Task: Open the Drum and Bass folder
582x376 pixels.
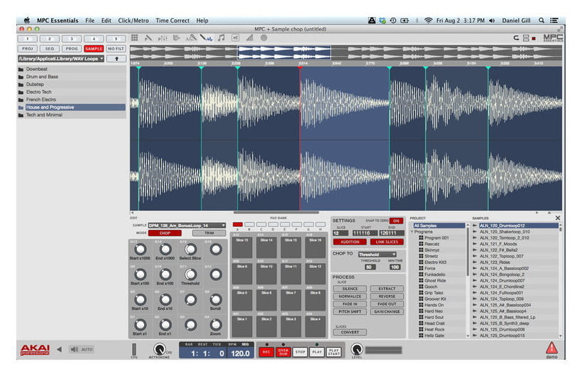Action: pyautogui.click(x=72, y=77)
